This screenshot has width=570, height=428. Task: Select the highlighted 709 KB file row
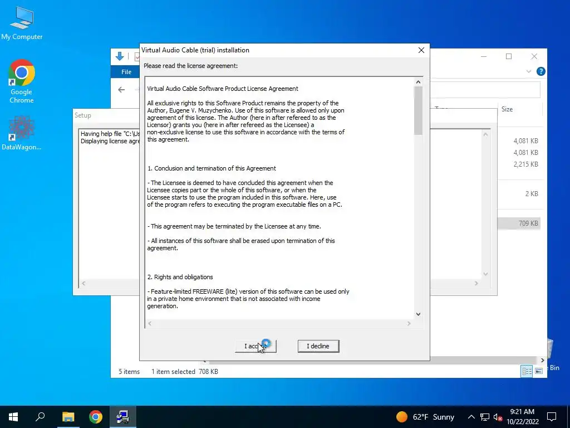[519, 223]
